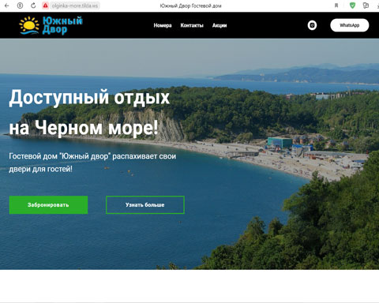
Task: Click the heading Доступный отдых
Action: [89, 98]
